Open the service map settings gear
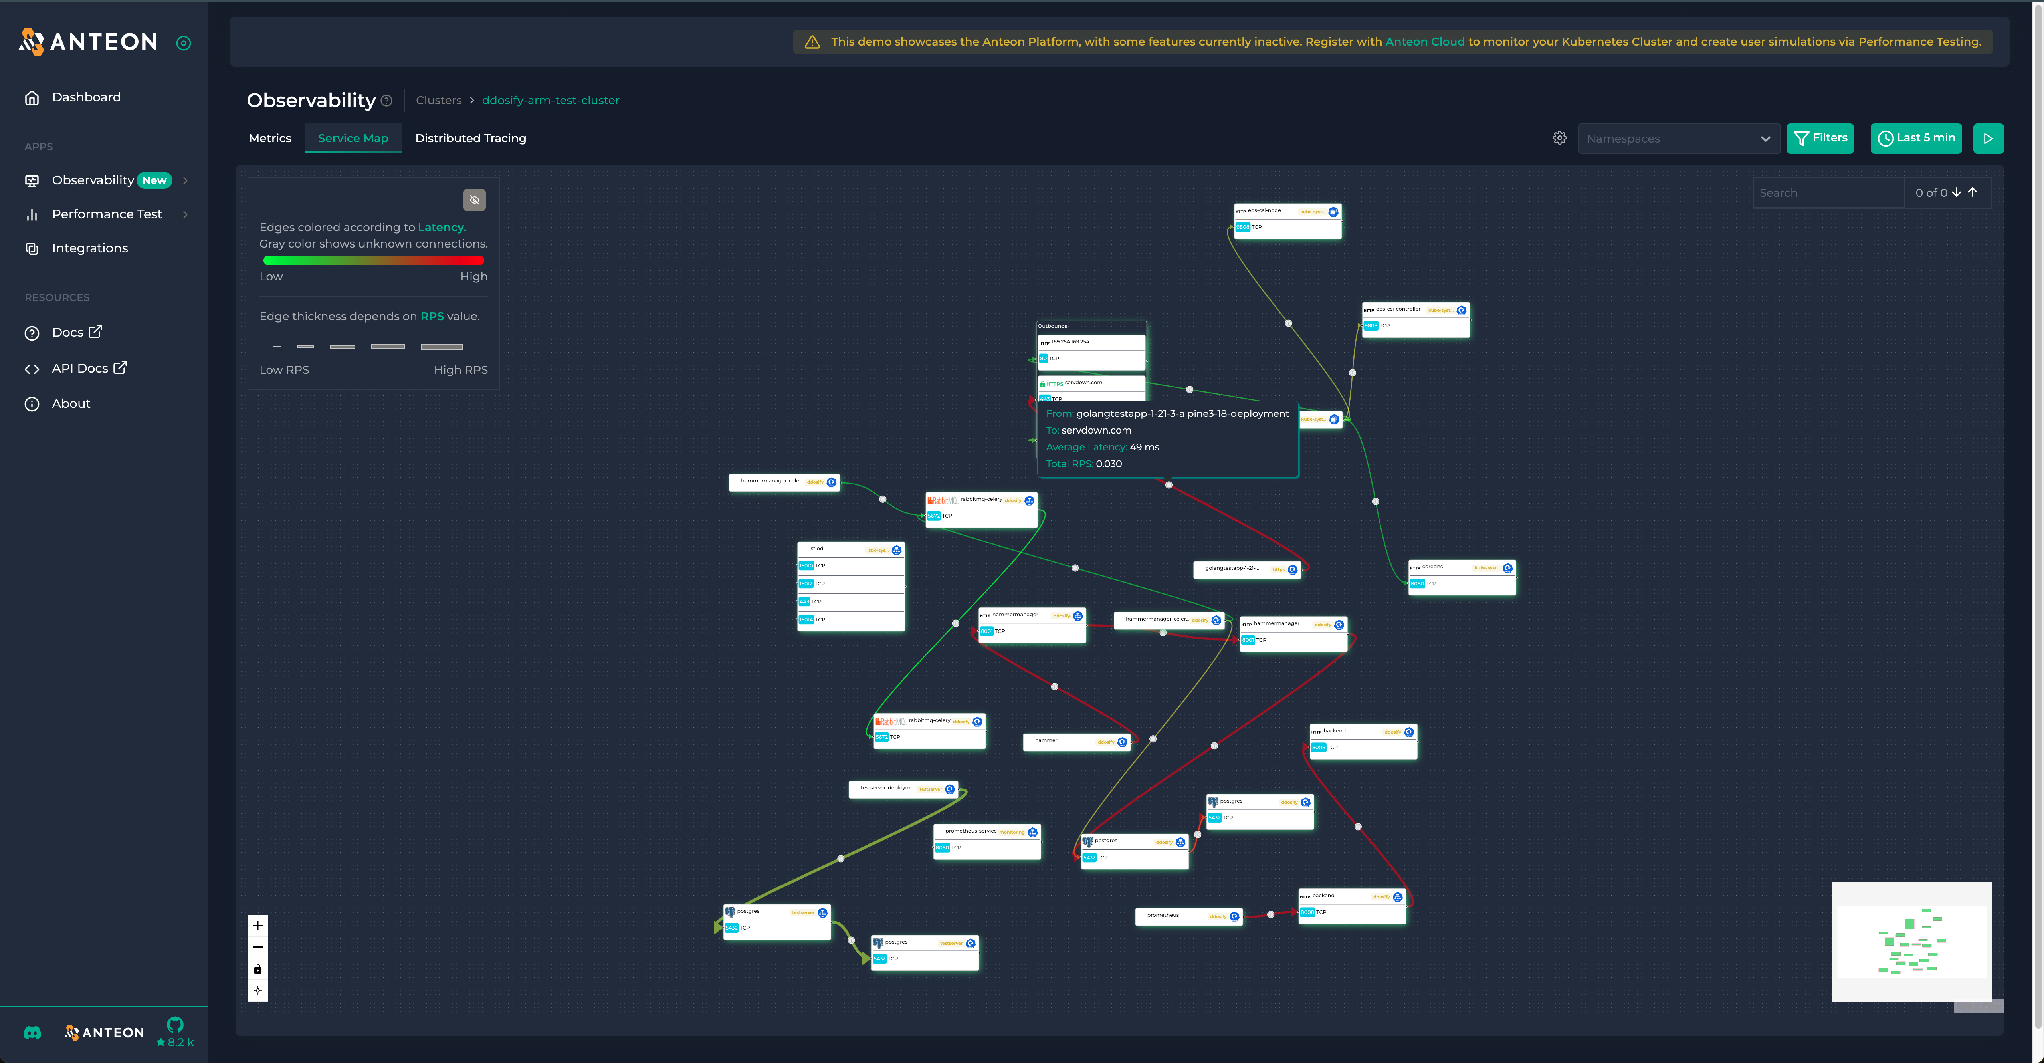Screen dimensions: 2044x1063 (1559, 138)
